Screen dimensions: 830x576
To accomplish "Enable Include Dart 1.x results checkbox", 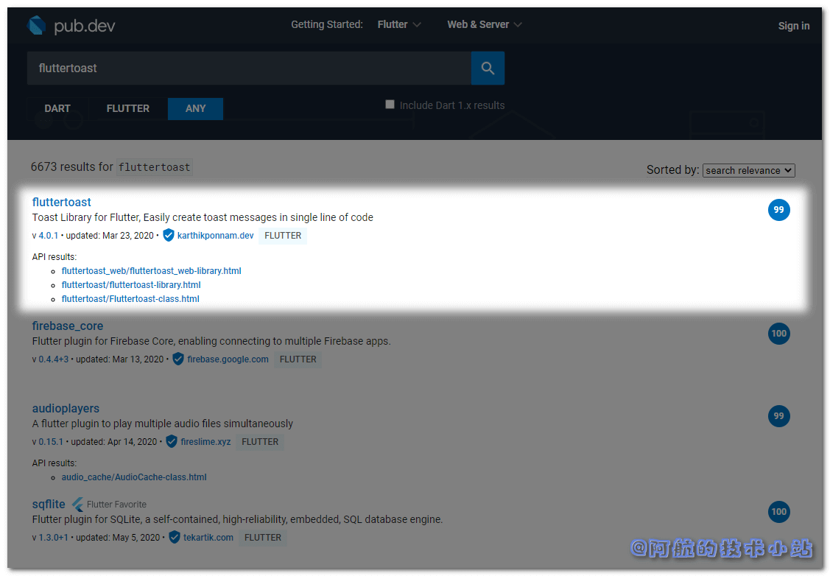I will coord(390,105).
